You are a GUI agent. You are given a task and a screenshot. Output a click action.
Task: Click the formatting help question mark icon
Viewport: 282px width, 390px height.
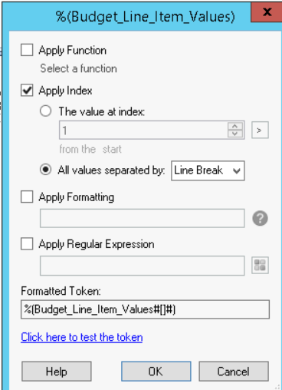[260, 218]
